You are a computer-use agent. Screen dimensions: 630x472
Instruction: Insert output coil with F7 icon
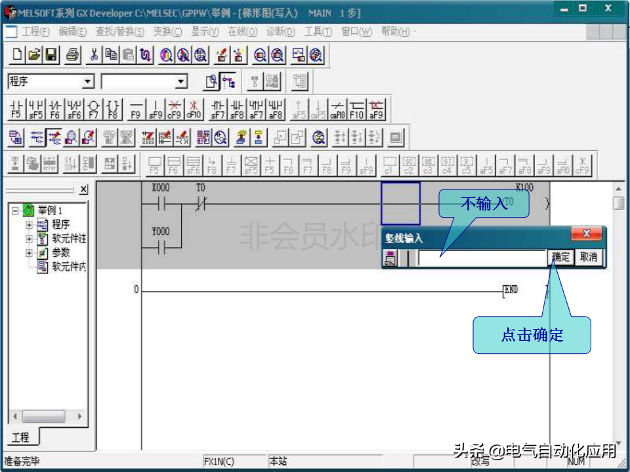click(x=94, y=109)
